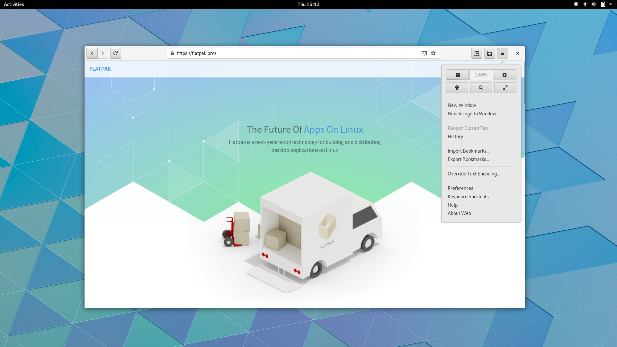Click the find in page icon
The width and height of the screenshot is (617, 347).
(x=481, y=88)
